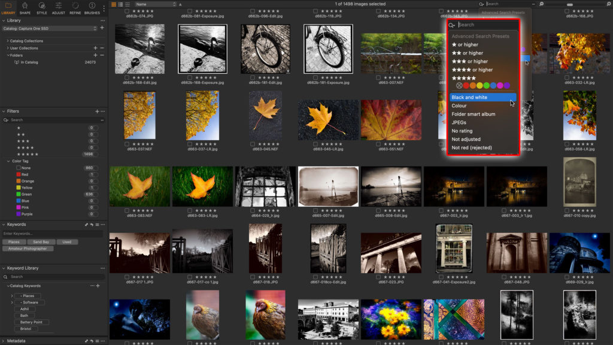Switch browser to grid view icon
Viewport: 613px width, 345px height.
coord(114,4)
